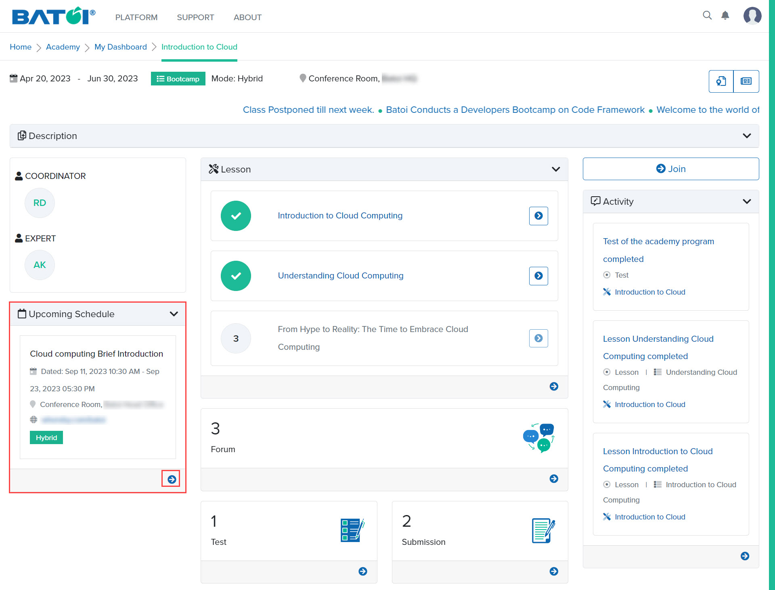The height and width of the screenshot is (590, 775).
Task: Click the calendar icon beside Apr 20, 2023
Action: [14, 78]
